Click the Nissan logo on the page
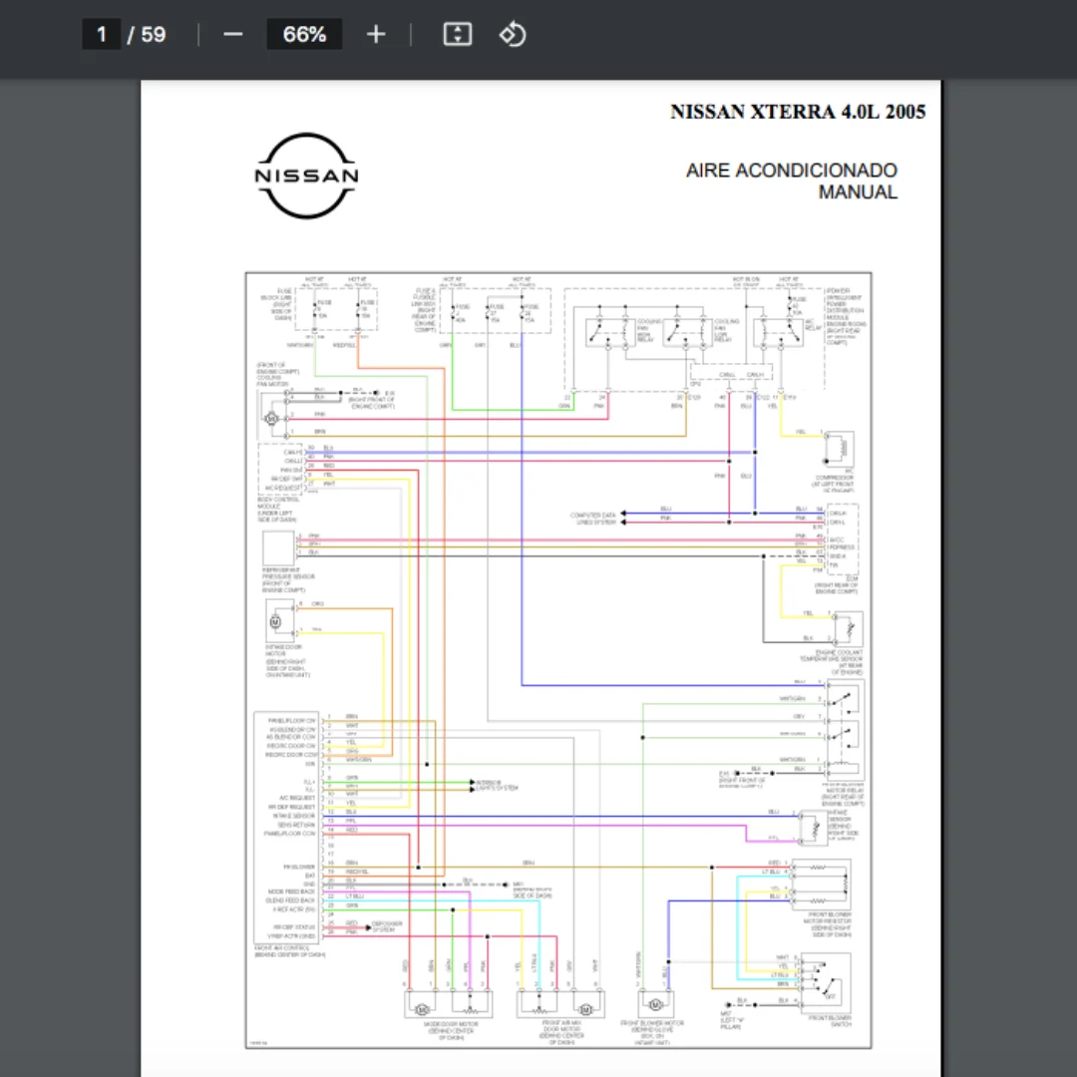The height and width of the screenshot is (1077, 1077). pos(306,176)
